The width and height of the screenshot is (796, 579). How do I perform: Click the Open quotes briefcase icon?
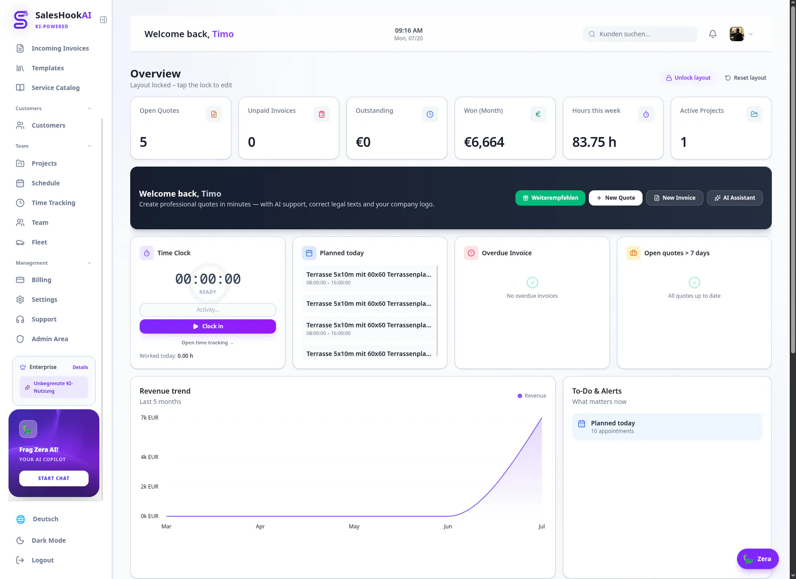pyautogui.click(x=634, y=253)
